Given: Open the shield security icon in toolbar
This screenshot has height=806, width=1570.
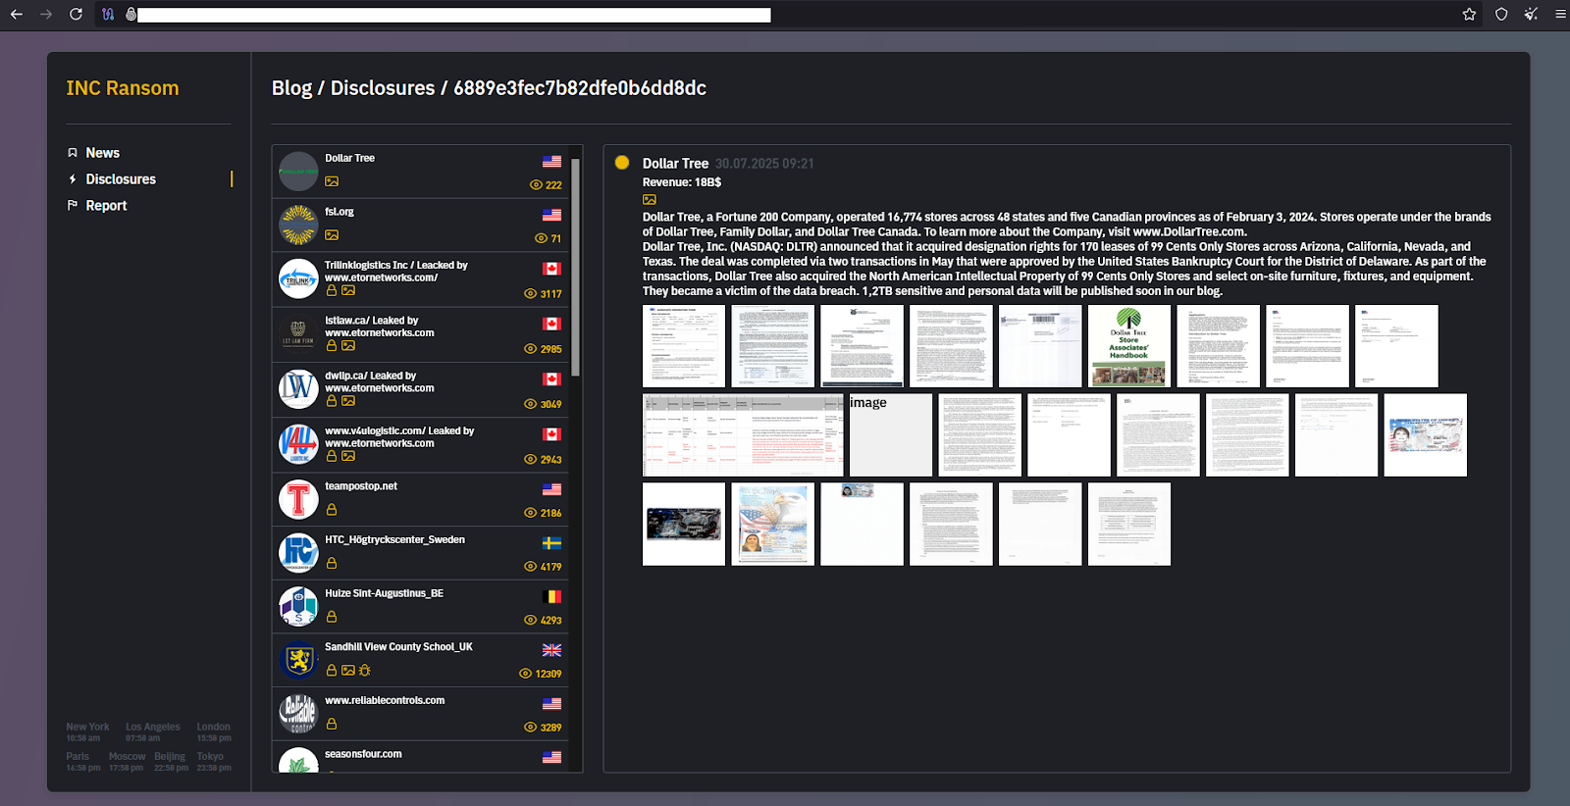Looking at the screenshot, I should 1501,15.
